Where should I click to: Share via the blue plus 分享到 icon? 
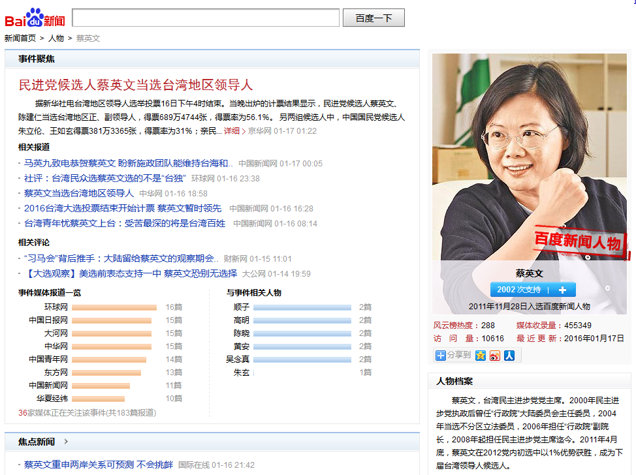pyautogui.click(x=441, y=356)
